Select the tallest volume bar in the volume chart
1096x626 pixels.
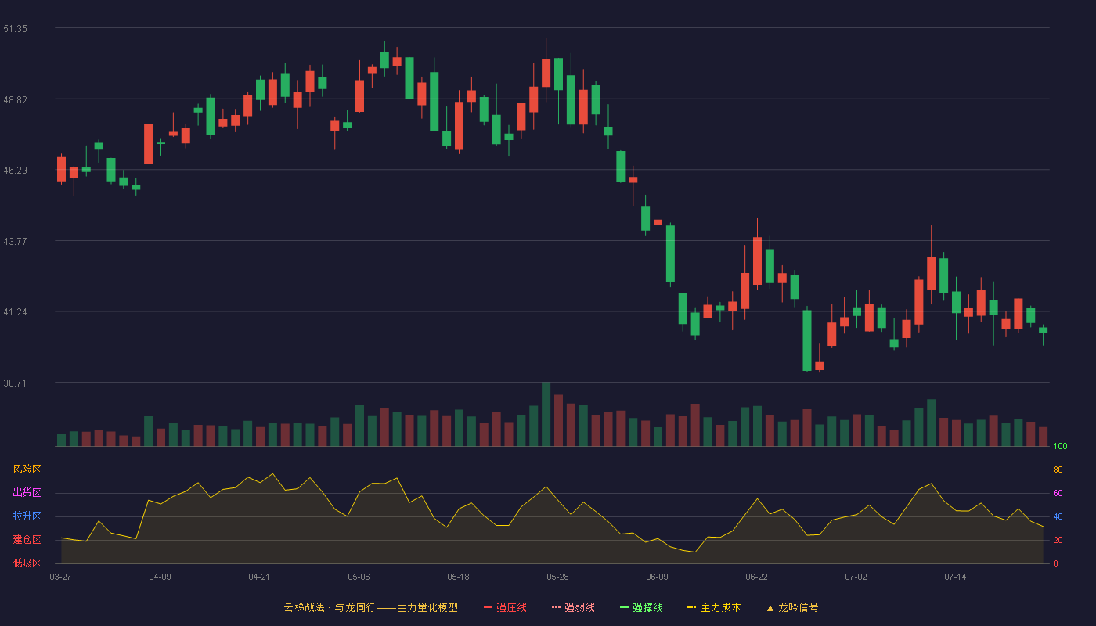click(x=546, y=414)
